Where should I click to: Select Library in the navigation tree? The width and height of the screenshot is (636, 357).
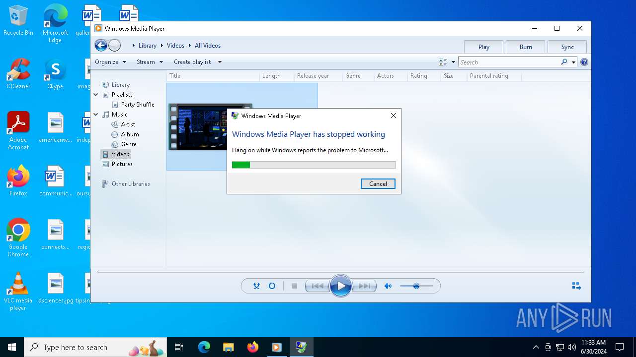pyautogui.click(x=121, y=85)
